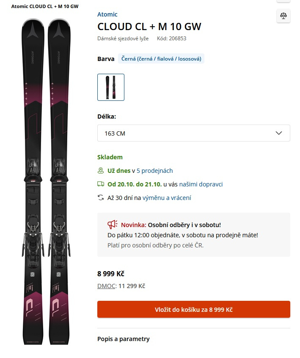Open the Popis a parametry section

[x=124, y=339]
